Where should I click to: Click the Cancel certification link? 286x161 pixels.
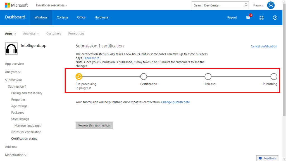click(x=264, y=46)
